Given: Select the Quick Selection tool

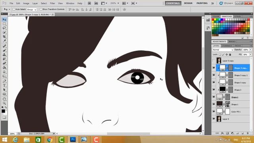Looking at the screenshot, I should pyautogui.click(x=4, y=32).
